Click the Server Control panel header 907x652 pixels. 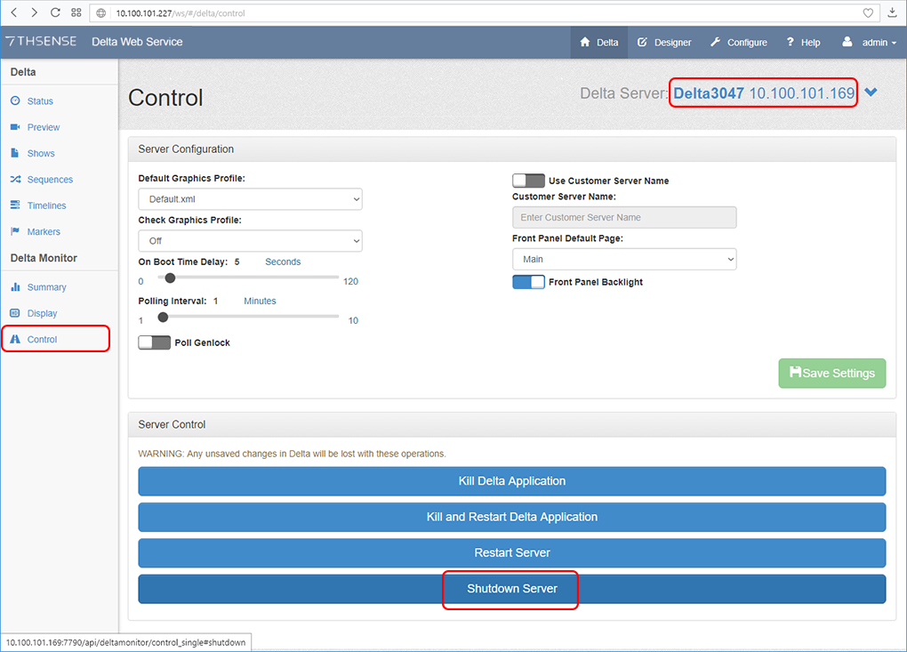pyautogui.click(x=512, y=424)
